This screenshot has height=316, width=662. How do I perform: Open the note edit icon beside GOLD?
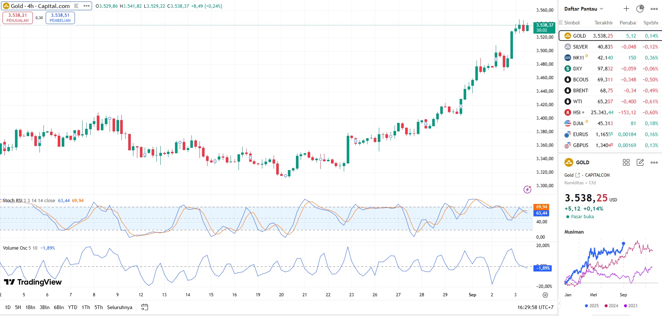(640, 162)
